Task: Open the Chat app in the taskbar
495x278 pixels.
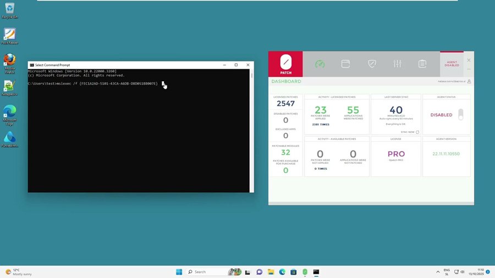Action: tap(260, 272)
